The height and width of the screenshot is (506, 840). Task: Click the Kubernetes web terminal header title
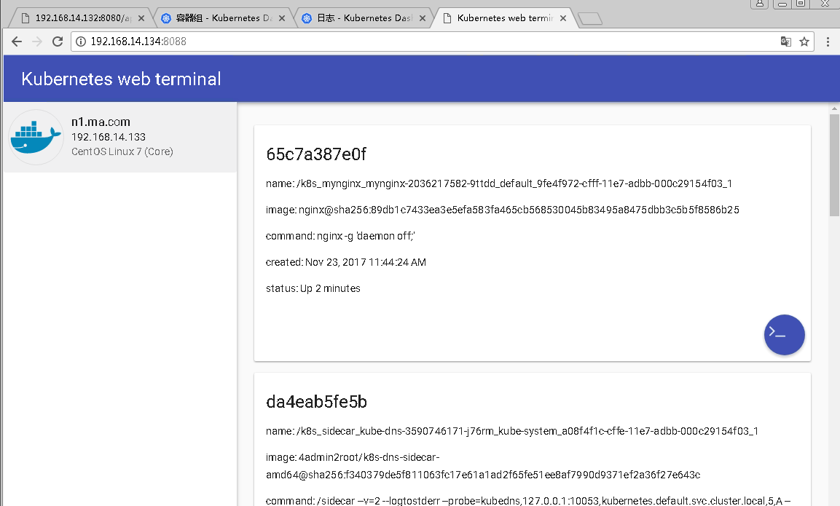click(x=121, y=79)
